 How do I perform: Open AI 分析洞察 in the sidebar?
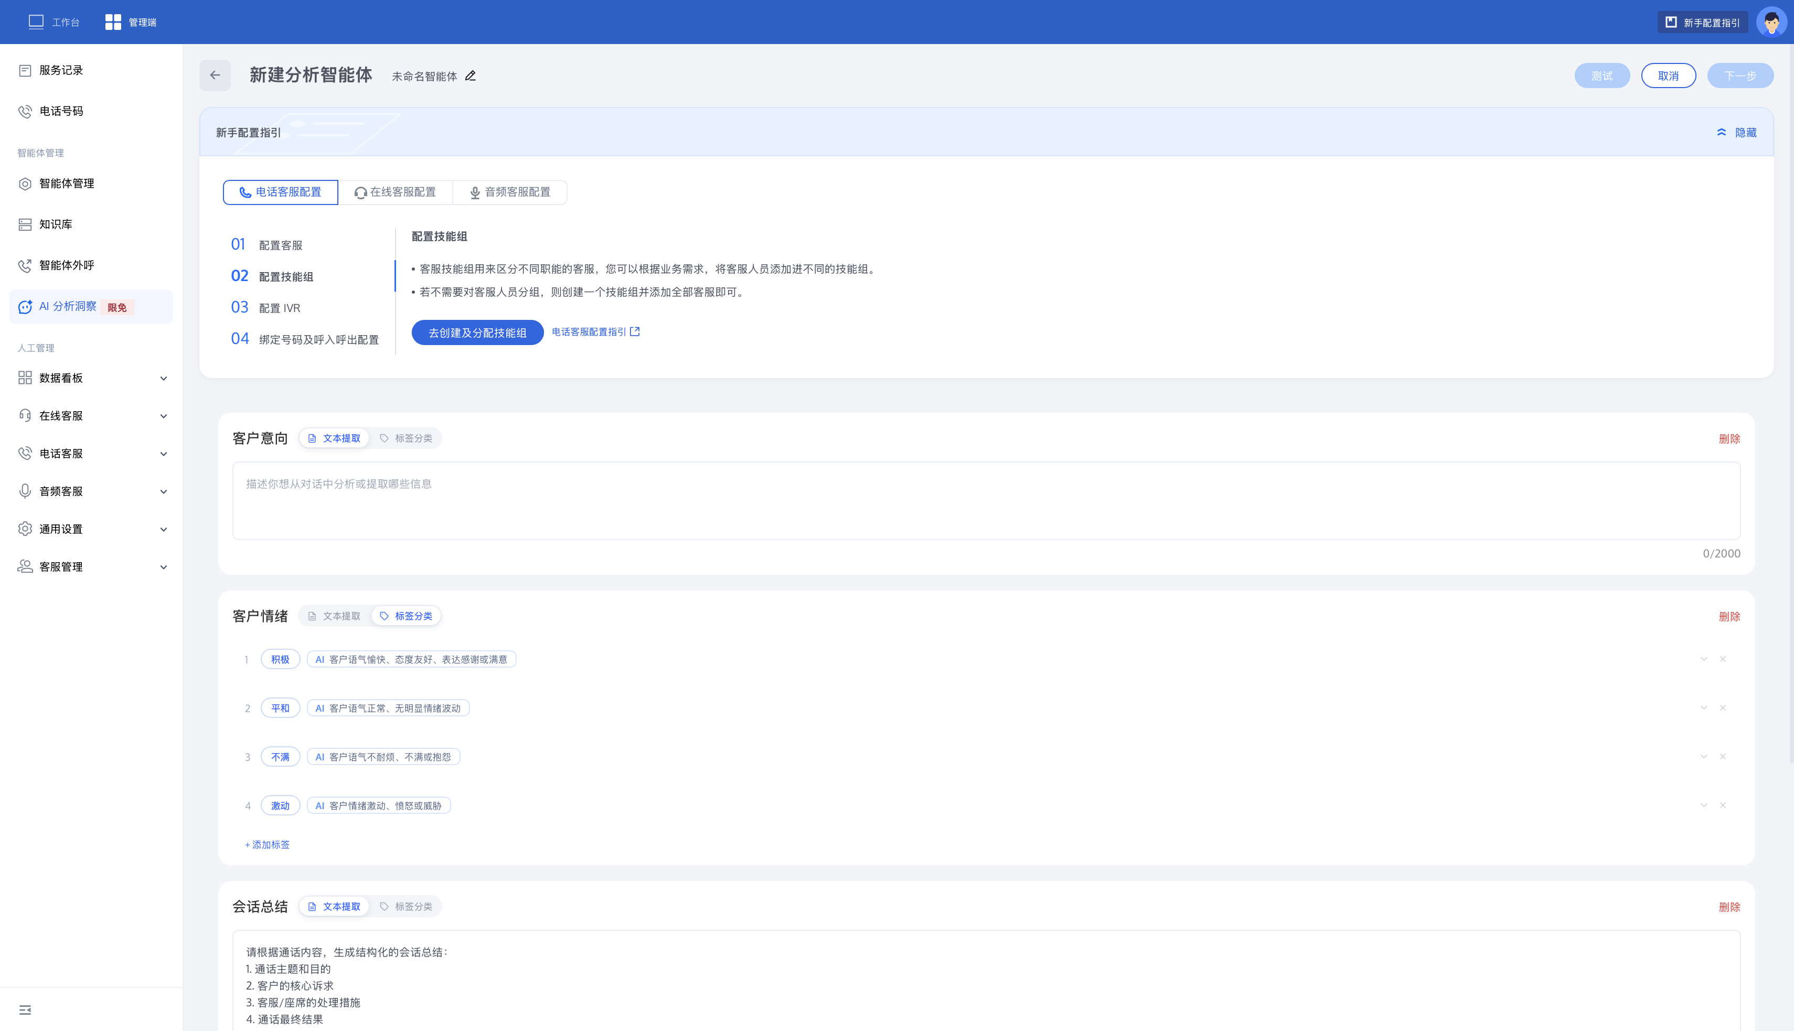91,307
